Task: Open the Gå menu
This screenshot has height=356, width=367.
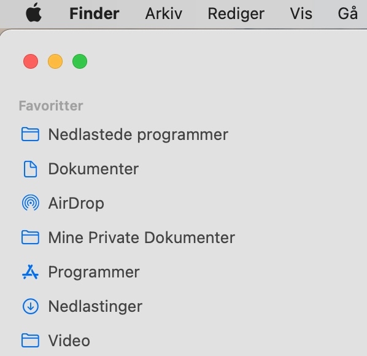Action: pos(348,13)
